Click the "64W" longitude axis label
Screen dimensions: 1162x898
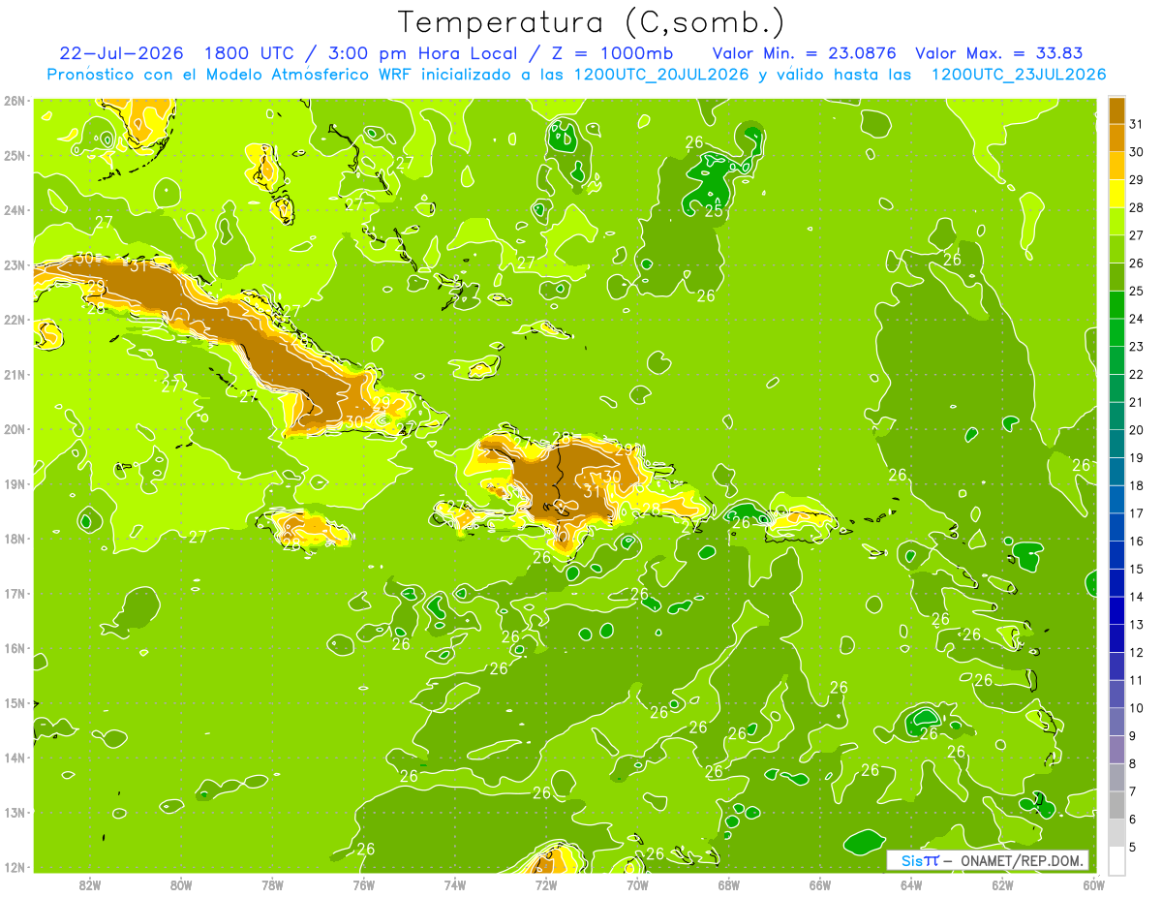pyautogui.click(x=911, y=884)
